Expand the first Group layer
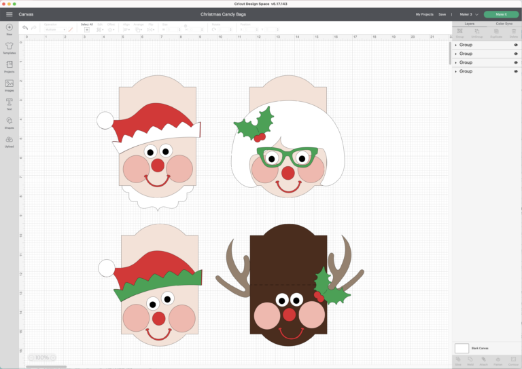The image size is (522, 369). [456, 45]
